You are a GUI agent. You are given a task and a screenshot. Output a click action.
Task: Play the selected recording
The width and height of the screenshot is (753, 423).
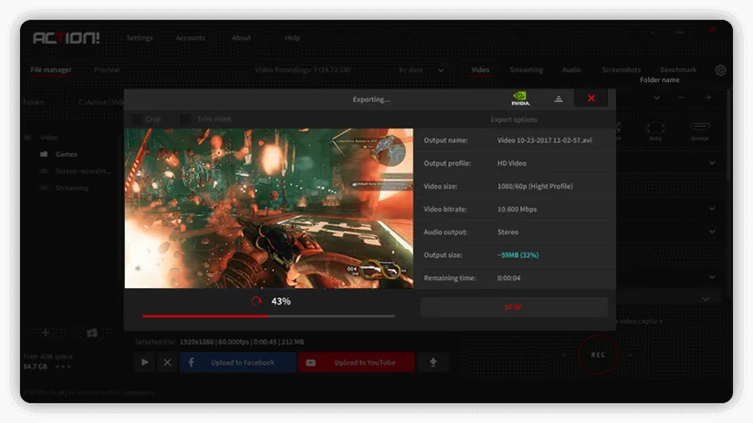click(144, 363)
